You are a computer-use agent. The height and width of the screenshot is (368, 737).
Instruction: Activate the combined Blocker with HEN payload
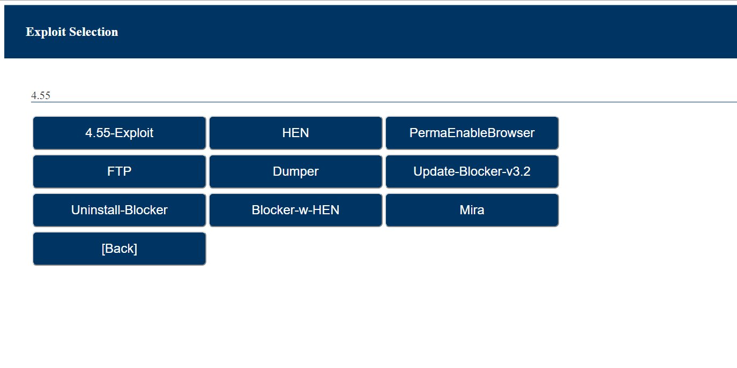click(x=295, y=210)
